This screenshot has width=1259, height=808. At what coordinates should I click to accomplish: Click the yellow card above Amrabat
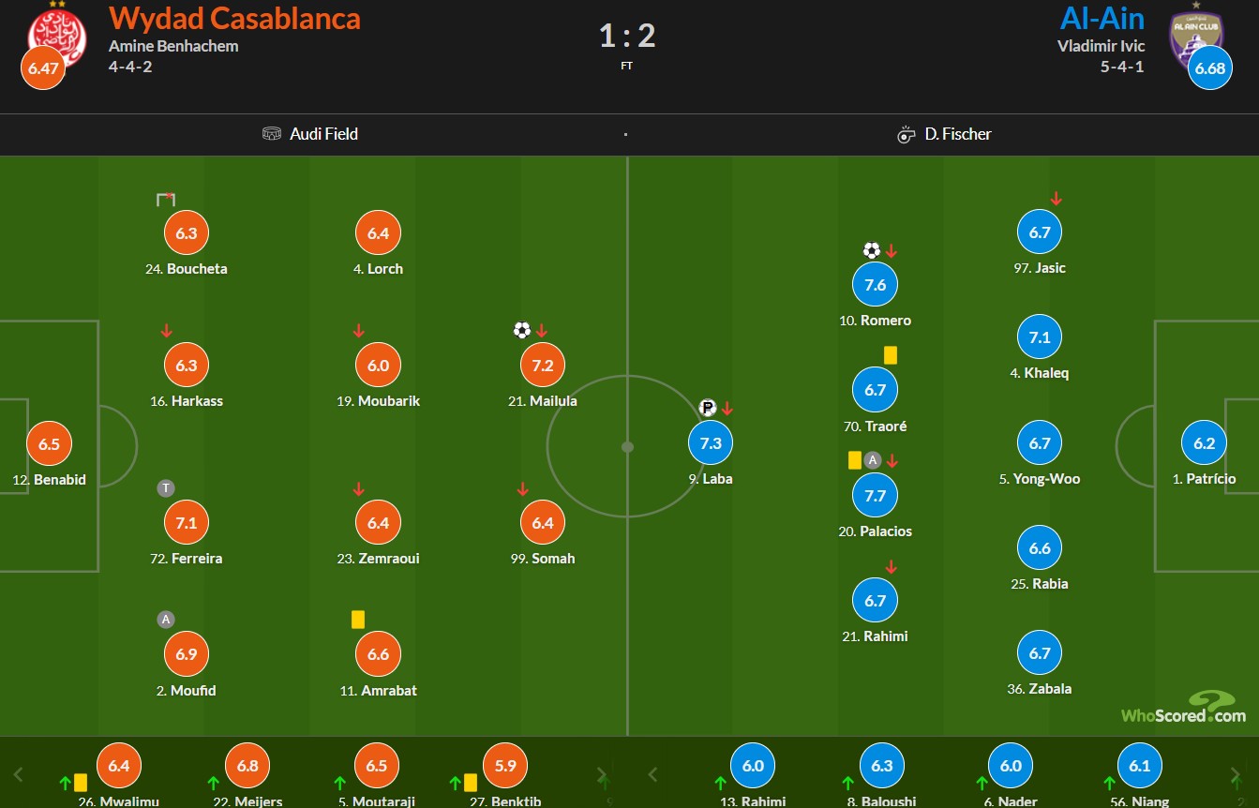(358, 620)
